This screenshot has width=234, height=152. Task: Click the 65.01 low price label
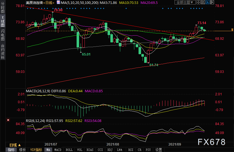pos(86,54)
